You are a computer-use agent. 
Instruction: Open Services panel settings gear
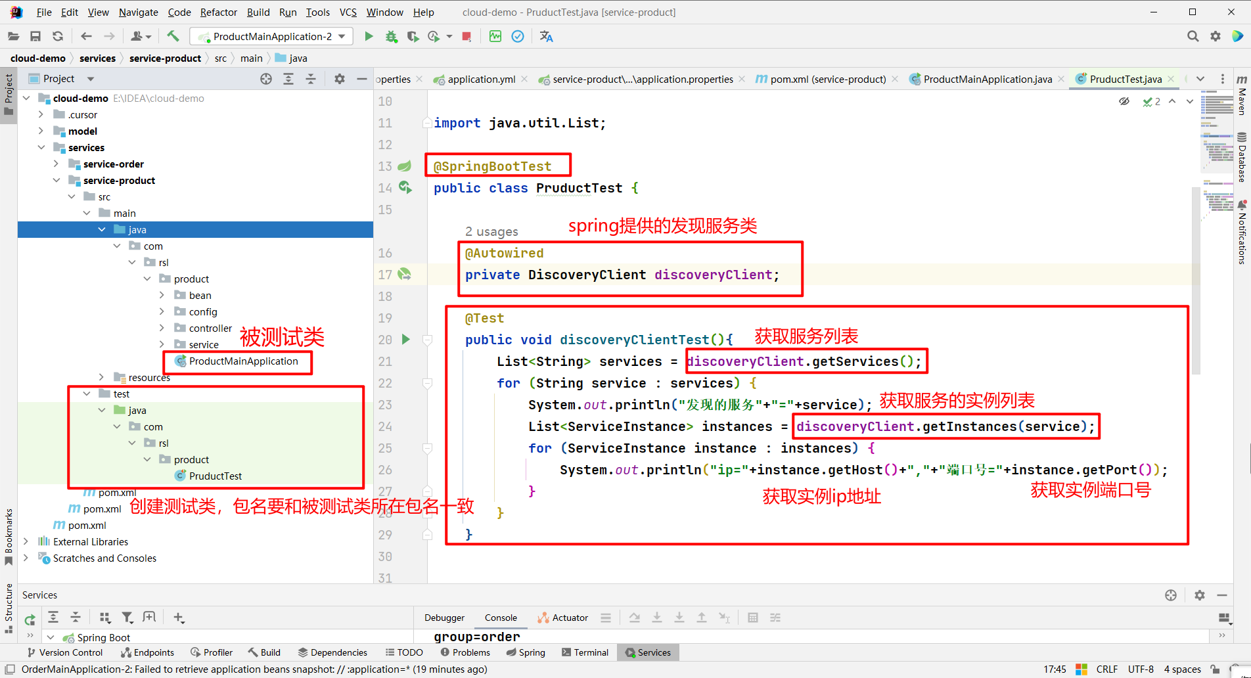[1200, 595]
